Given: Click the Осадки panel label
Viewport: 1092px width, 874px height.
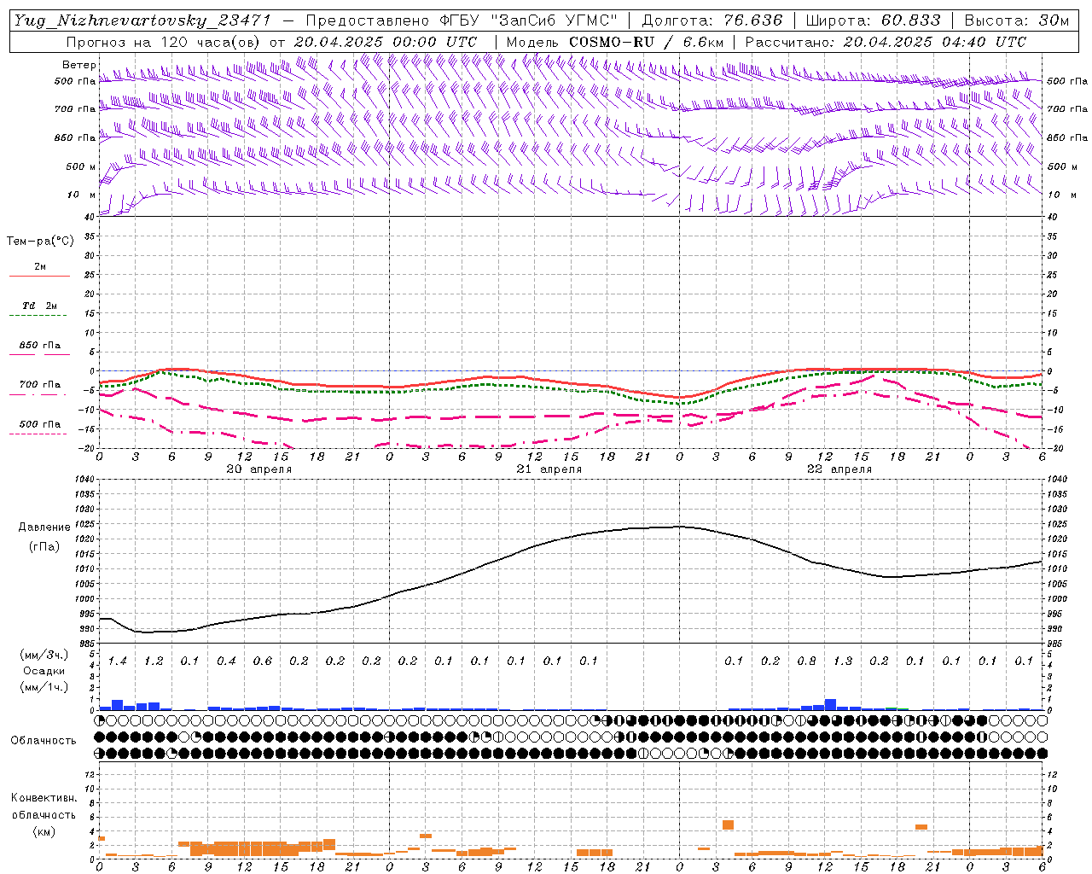Looking at the screenshot, I should (x=44, y=671).
